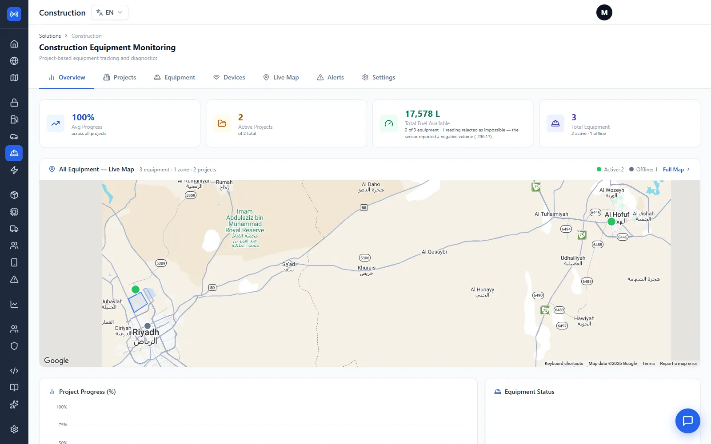This screenshot has width=711, height=444.
Task: Click the globe icon in sidebar
Action: click(14, 61)
